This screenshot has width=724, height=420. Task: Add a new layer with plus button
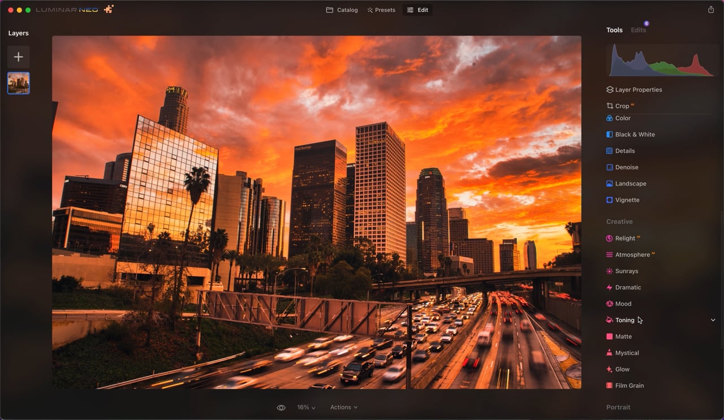tap(19, 57)
